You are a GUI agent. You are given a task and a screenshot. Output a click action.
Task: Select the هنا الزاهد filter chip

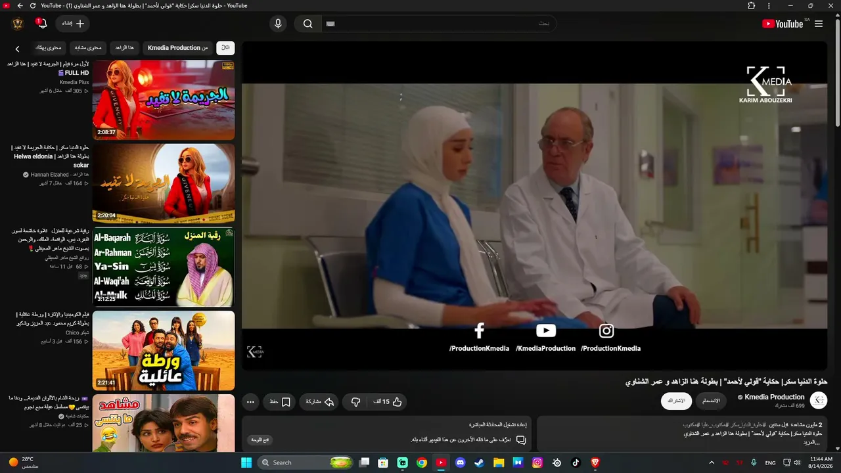click(124, 48)
